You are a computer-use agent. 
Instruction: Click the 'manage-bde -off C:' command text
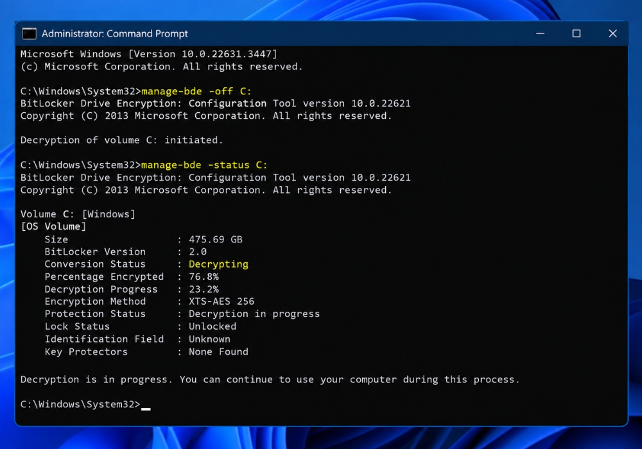[x=196, y=91]
